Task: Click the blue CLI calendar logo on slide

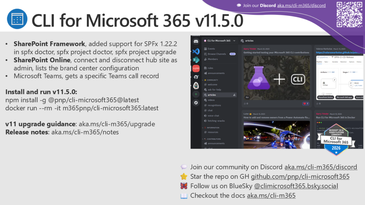Action: (17, 19)
